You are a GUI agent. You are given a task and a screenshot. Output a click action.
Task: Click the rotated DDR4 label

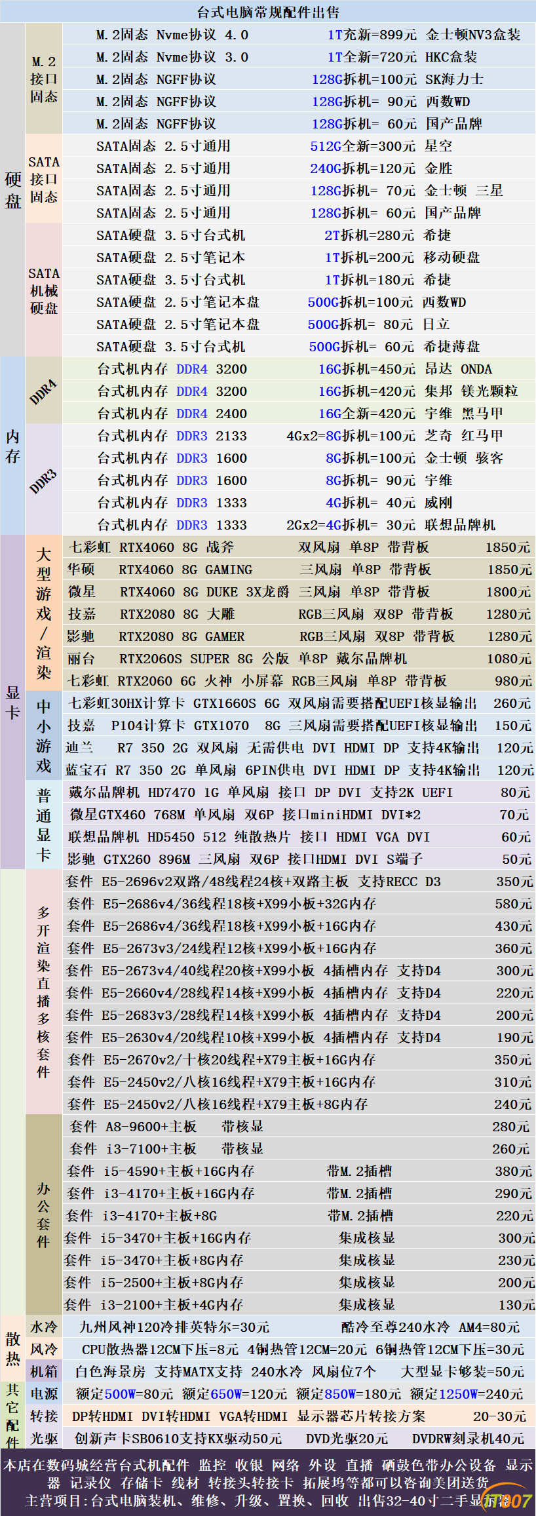click(44, 391)
